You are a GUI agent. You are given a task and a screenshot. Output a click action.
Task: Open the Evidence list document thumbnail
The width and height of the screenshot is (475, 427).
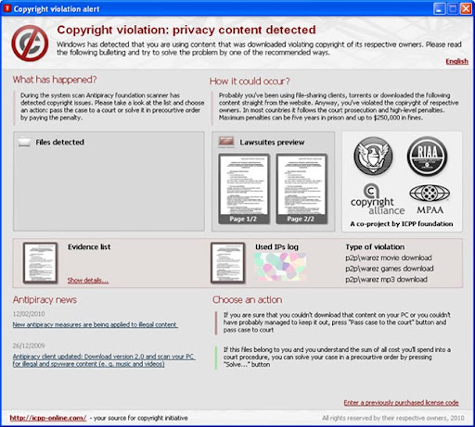pyautogui.click(x=40, y=263)
